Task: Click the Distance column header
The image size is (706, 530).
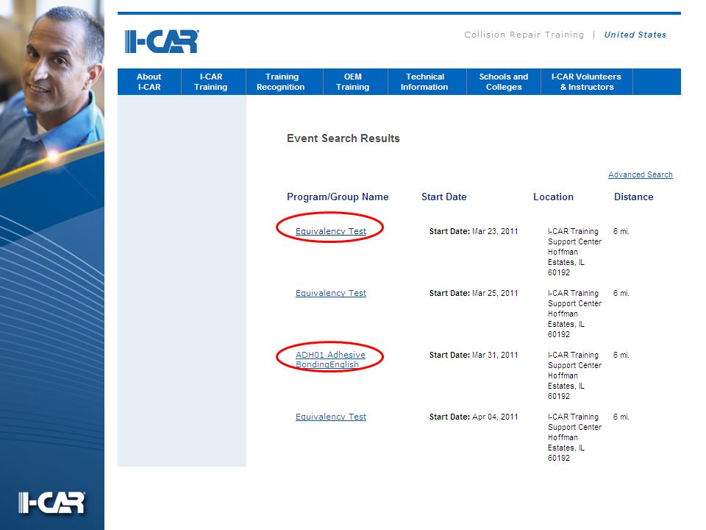Action: click(633, 197)
